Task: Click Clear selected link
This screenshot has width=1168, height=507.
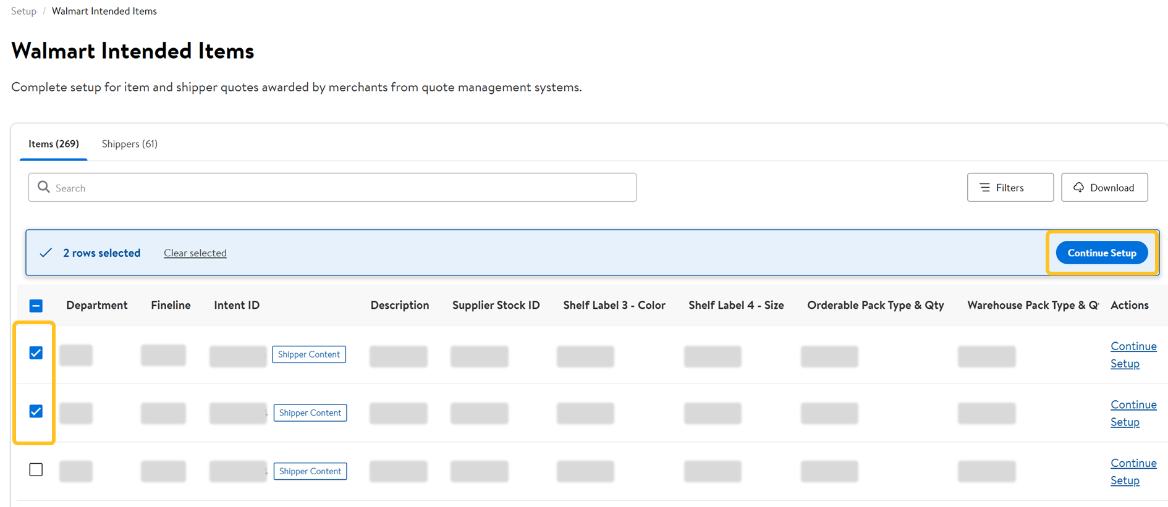Action: 195,253
